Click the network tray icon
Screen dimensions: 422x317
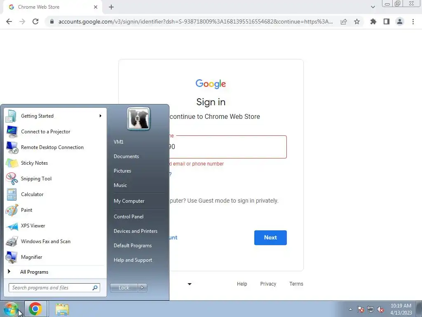[370, 309]
